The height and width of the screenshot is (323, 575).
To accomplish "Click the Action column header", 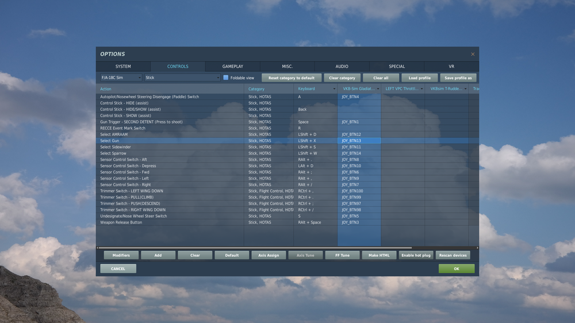I will click(x=170, y=89).
